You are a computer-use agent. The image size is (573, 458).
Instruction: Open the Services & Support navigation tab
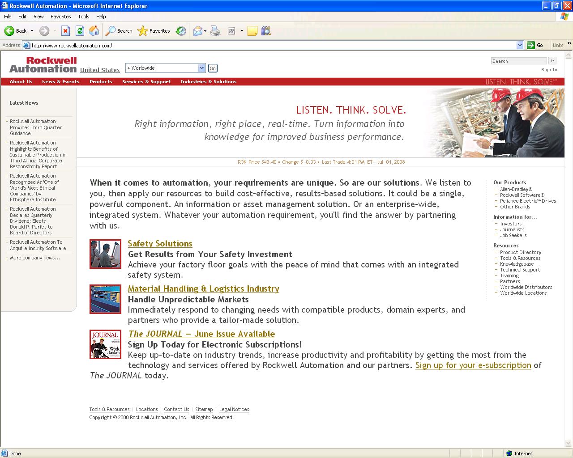146,81
